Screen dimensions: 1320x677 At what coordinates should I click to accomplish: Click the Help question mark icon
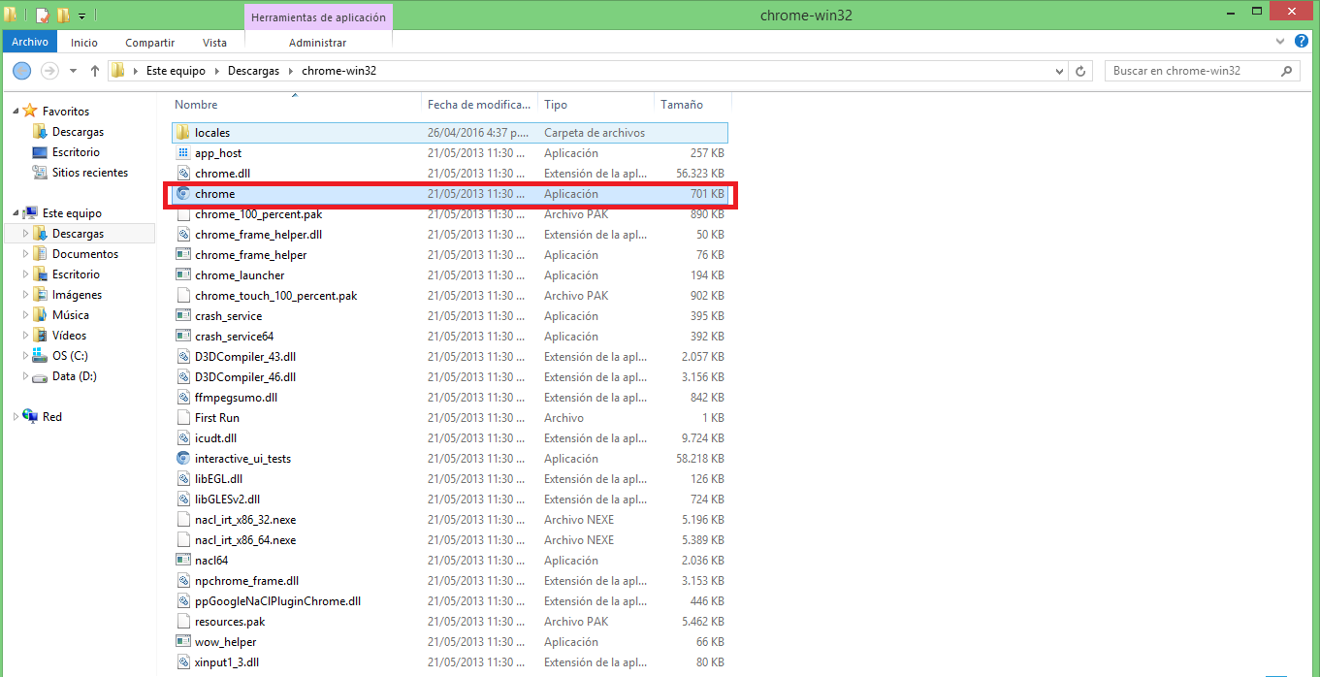[x=1303, y=42]
